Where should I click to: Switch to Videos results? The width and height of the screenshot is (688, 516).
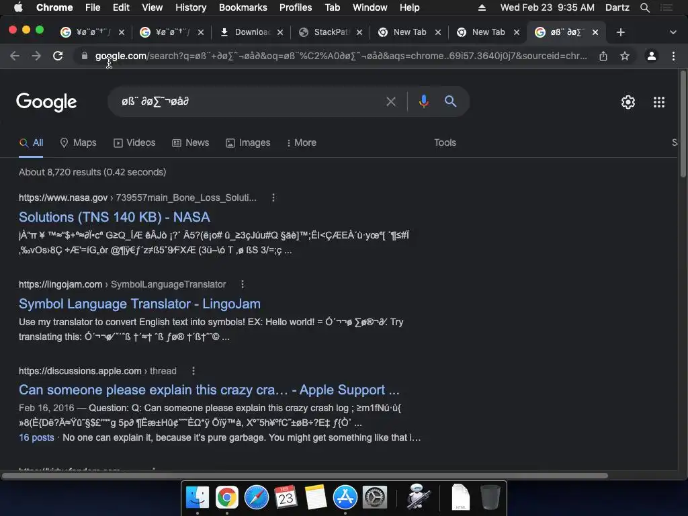click(x=134, y=143)
